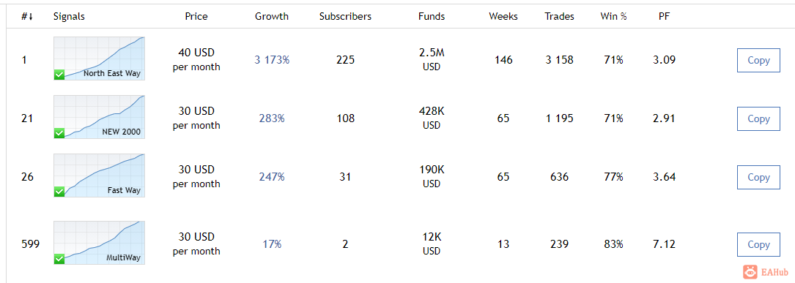Open the NEW 2000 signal chart
The height and width of the screenshot is (283, 795).
(100, 116)
